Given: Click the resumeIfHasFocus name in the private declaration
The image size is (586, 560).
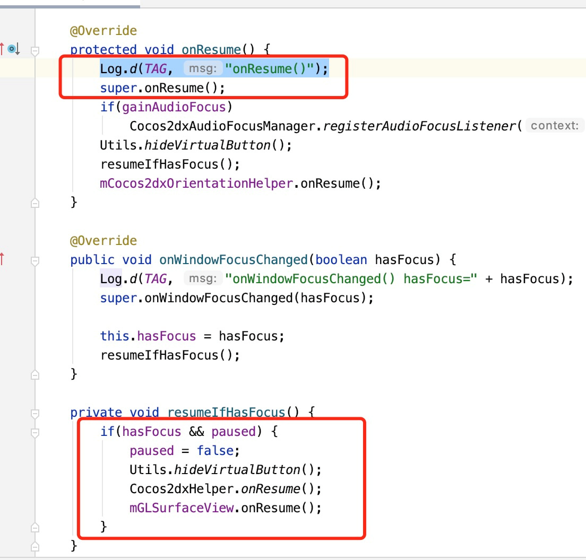Looking at the screenshot, I should pos(226,412).
